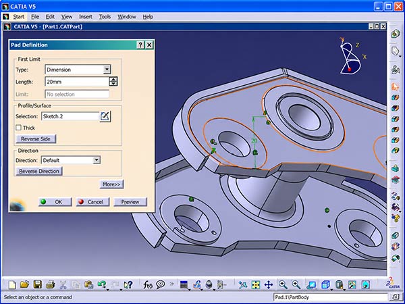405x304 pixels.
Task: Open the View menu
Action: 67,17
